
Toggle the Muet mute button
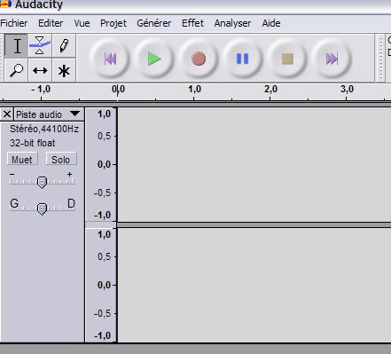(x=22, y=160)
